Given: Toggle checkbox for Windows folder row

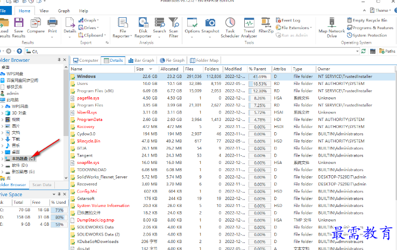Looking at the screenshot, I should (73, 77).
